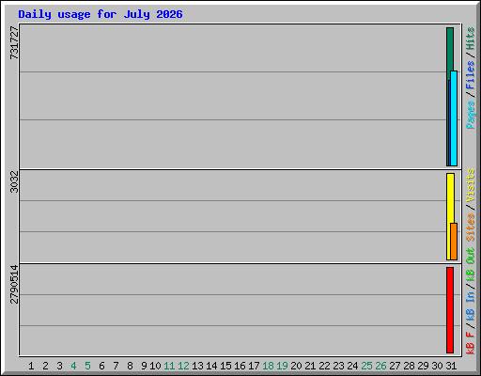Click the Files legend label
This screenshot has height=376, width=481.
point(470,75)
